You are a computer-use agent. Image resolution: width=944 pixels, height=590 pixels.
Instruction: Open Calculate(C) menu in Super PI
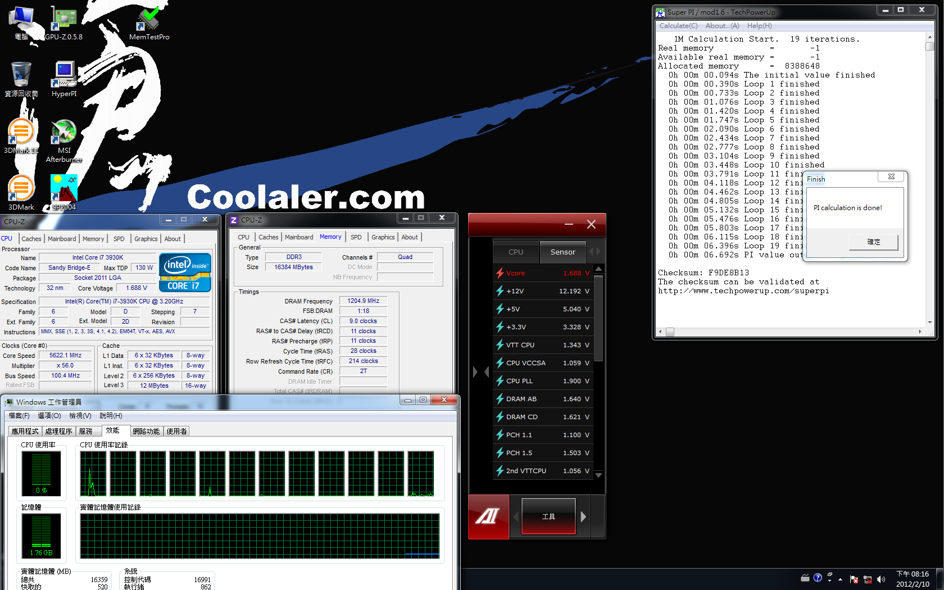point(678,26)
